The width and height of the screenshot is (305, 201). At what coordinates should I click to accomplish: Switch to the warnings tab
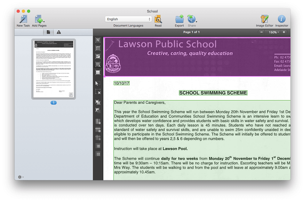(x=59, y=32)
